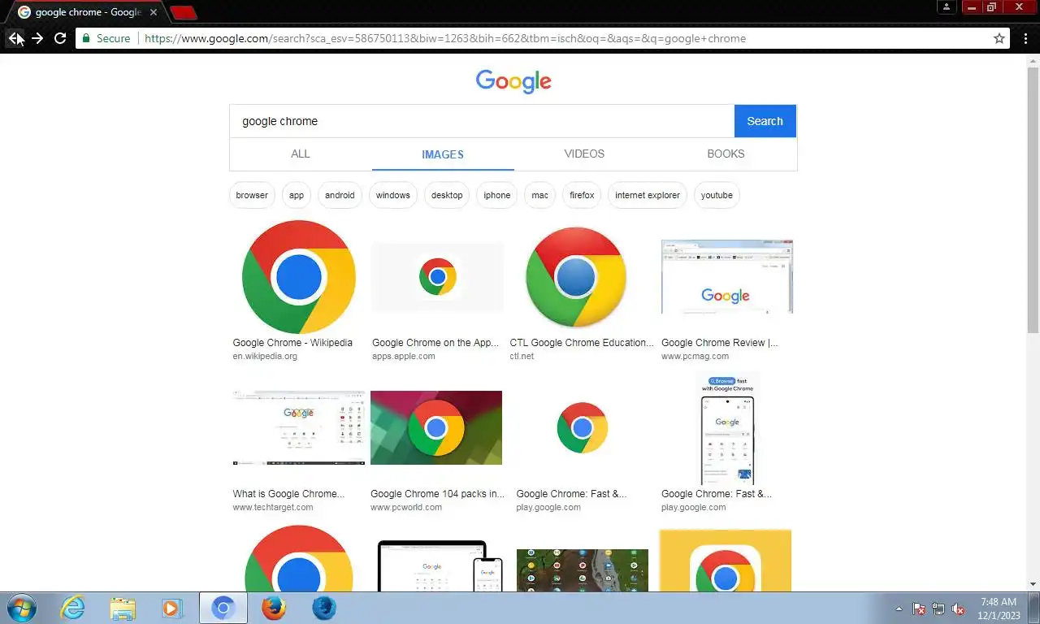
Task: Open the blue globe browser taskbar icon
Action: click(x=324, y=608)
